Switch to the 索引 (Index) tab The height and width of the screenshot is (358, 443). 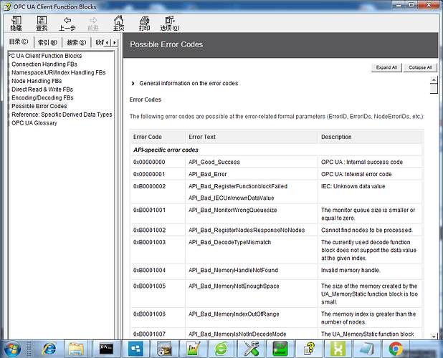pos(47,42)
